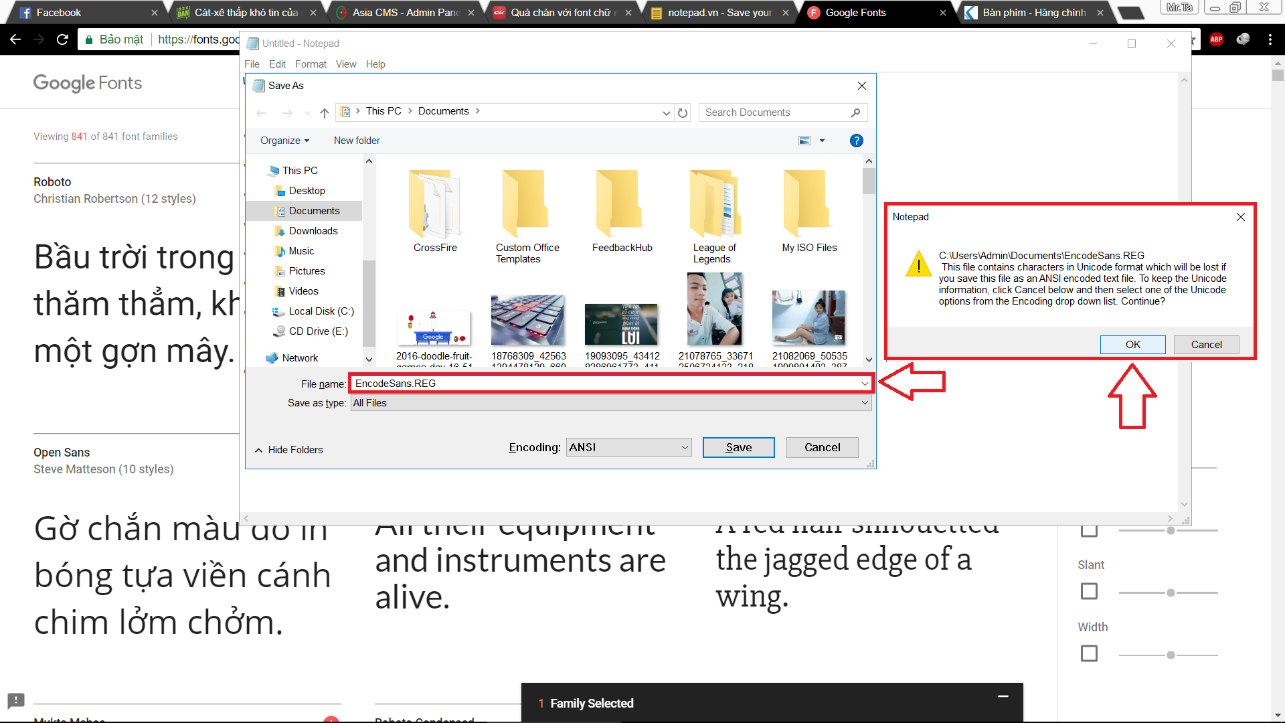The image size is (1285, 723).
Task: Open Notepad's Format menu
Action: tap(311, 64)
